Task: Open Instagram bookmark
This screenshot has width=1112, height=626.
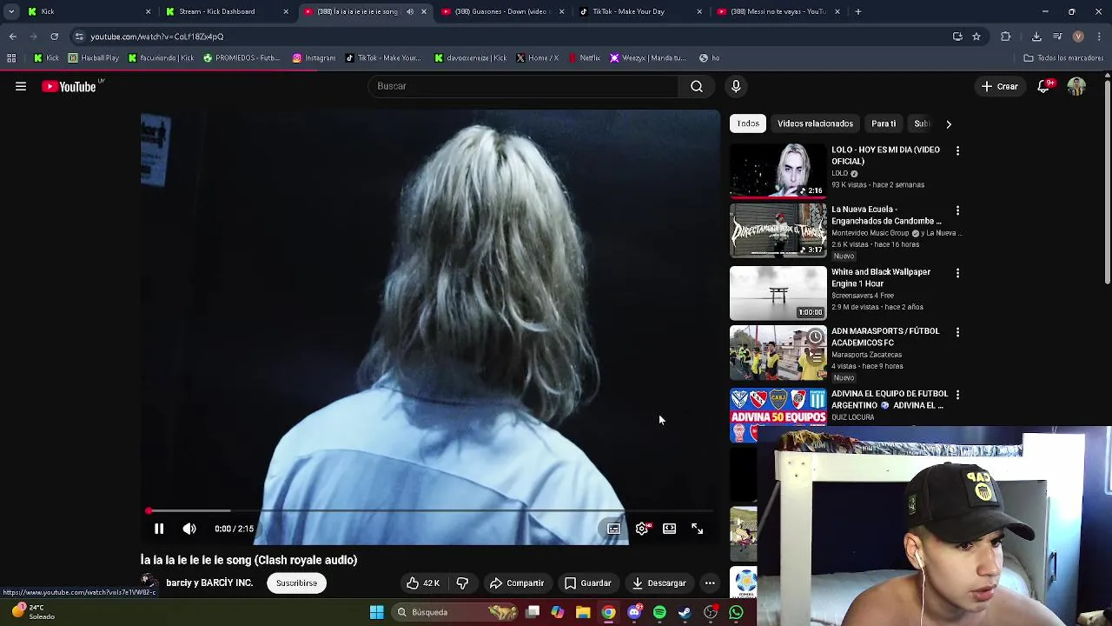Action: pyautogui.click(x=314, y=58)
